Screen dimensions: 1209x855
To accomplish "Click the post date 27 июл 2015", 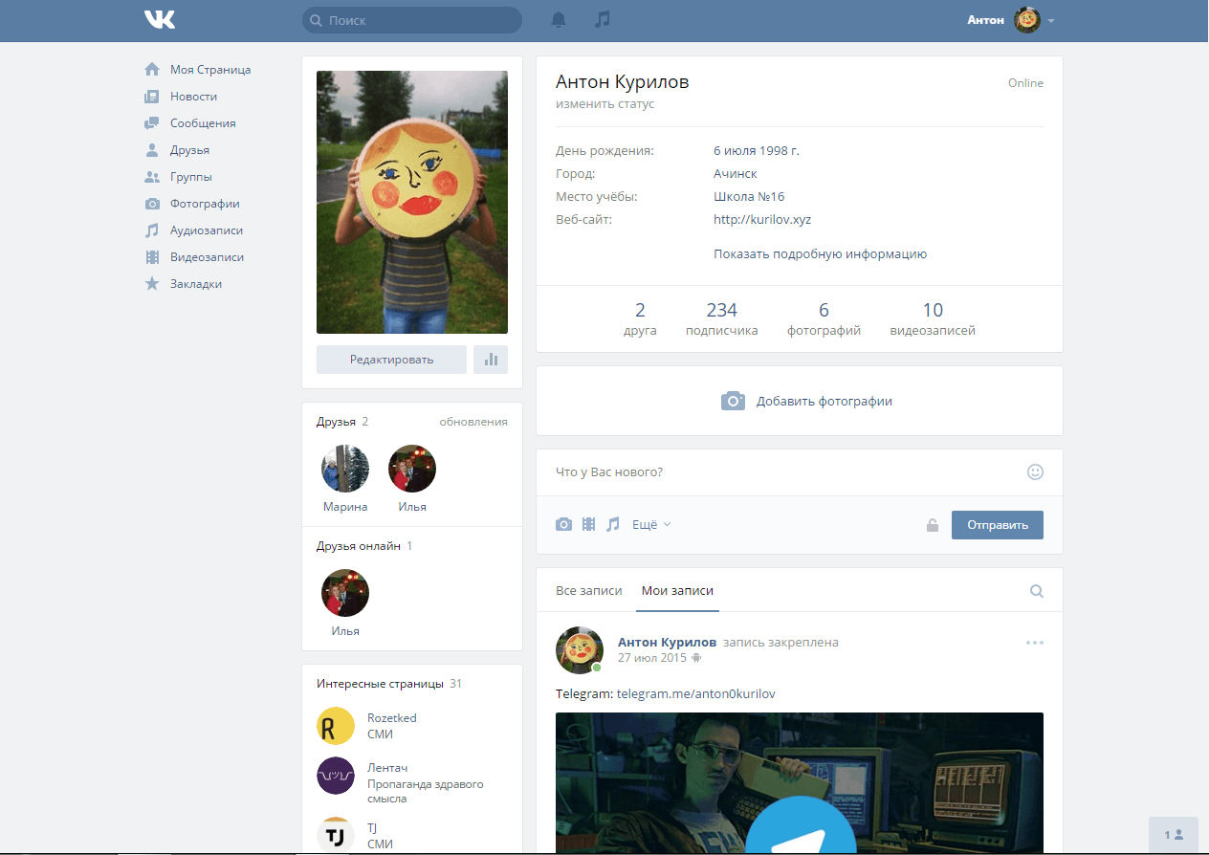I will tap(652, 658).
